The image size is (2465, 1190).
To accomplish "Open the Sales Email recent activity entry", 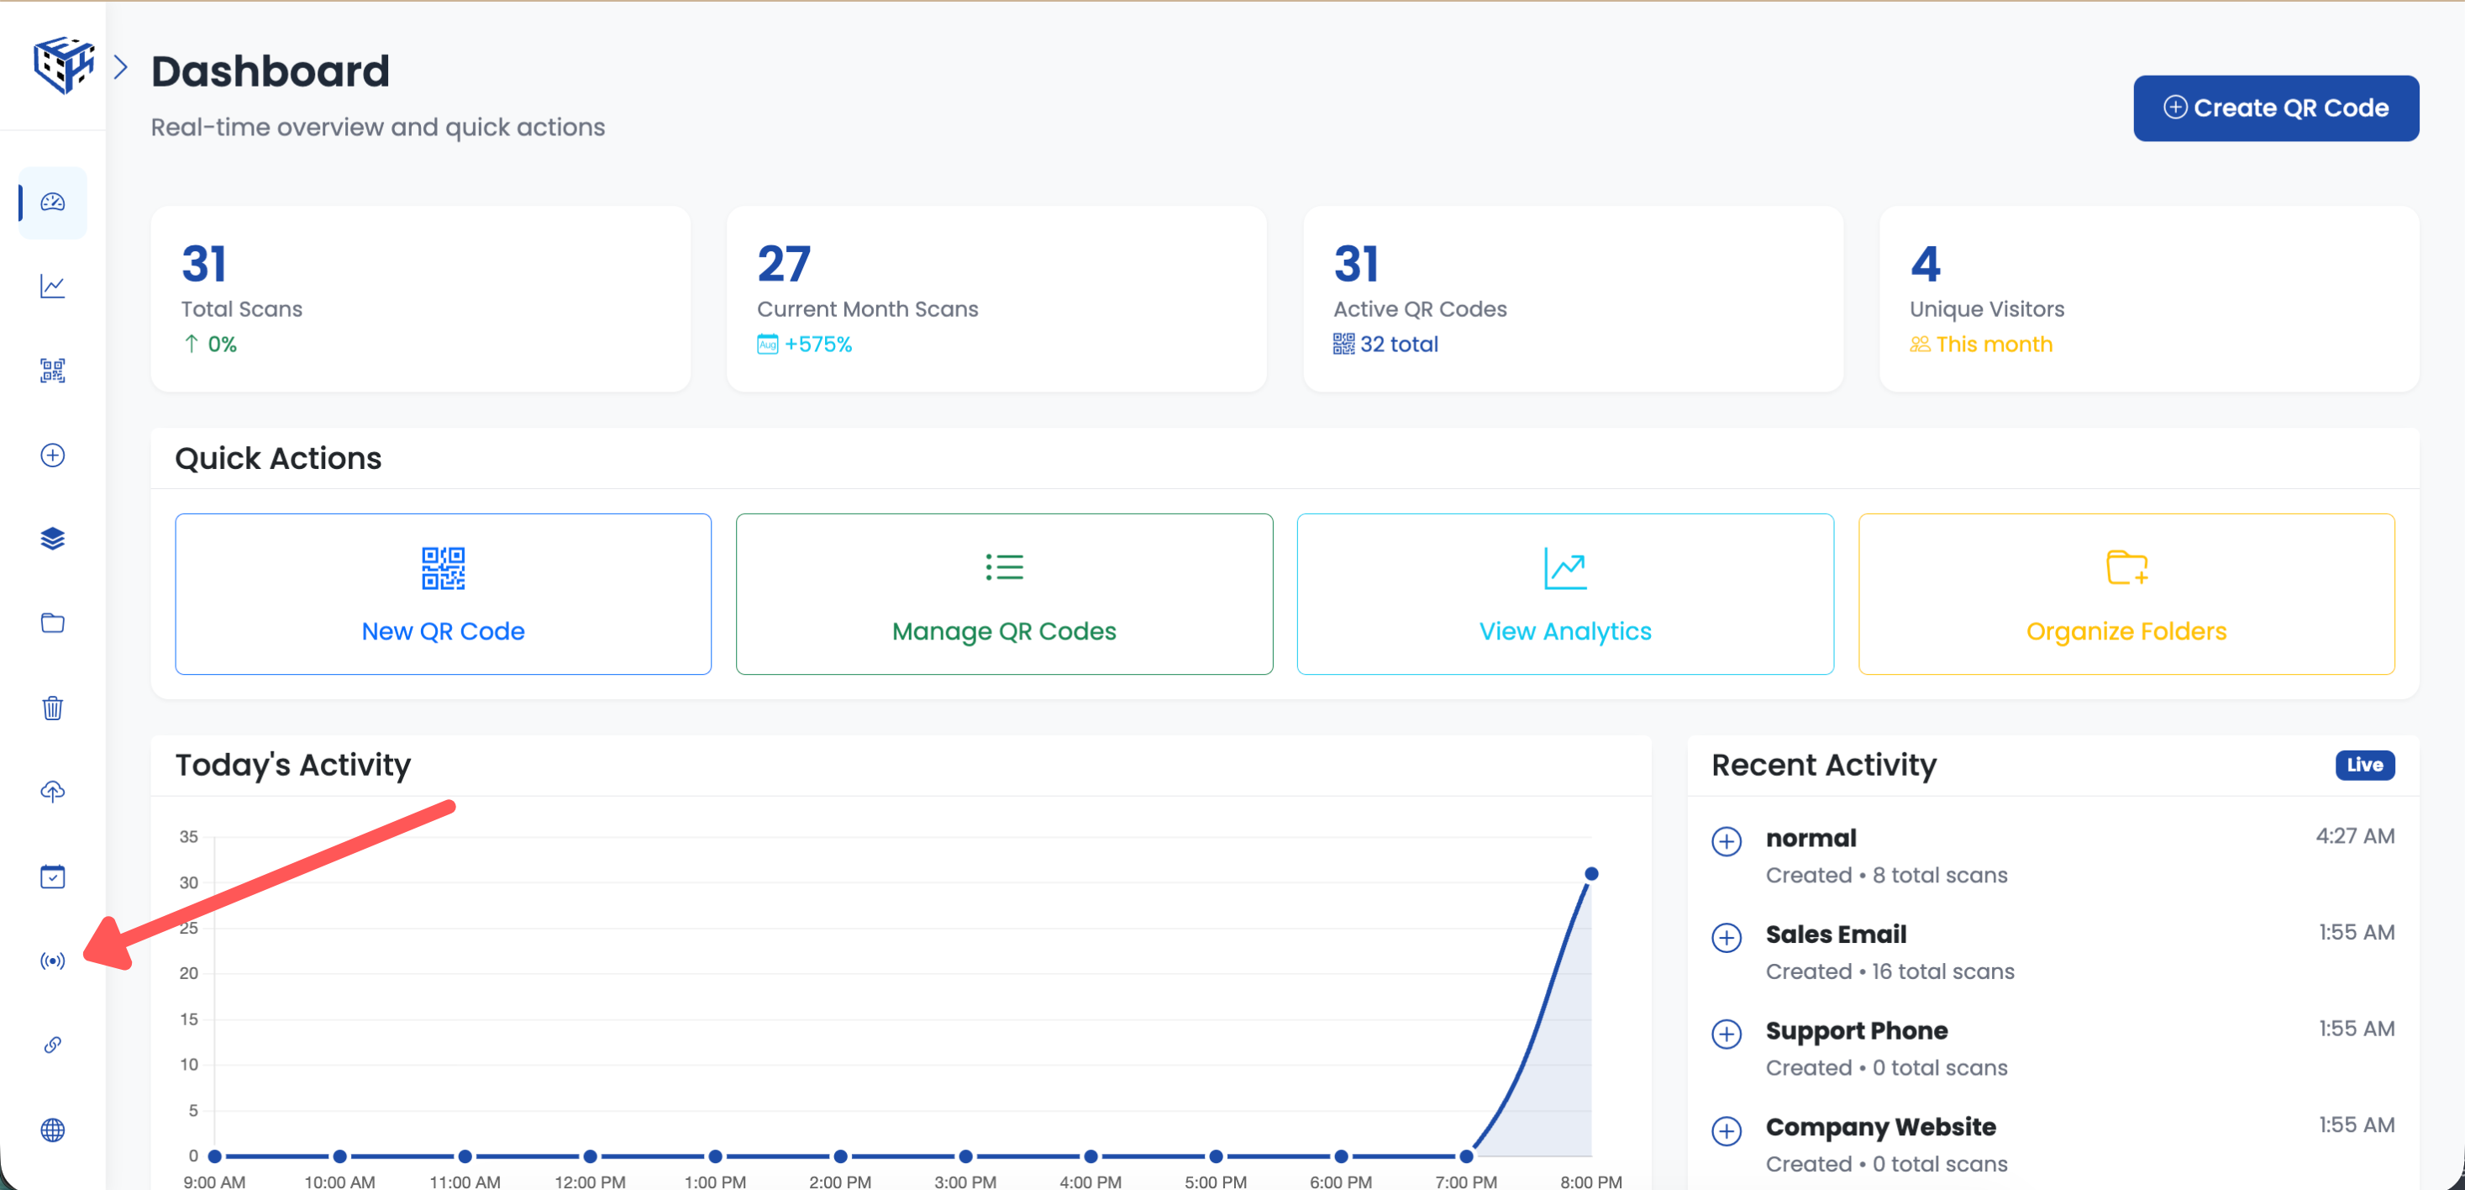I will click(x=1836, y=935).
